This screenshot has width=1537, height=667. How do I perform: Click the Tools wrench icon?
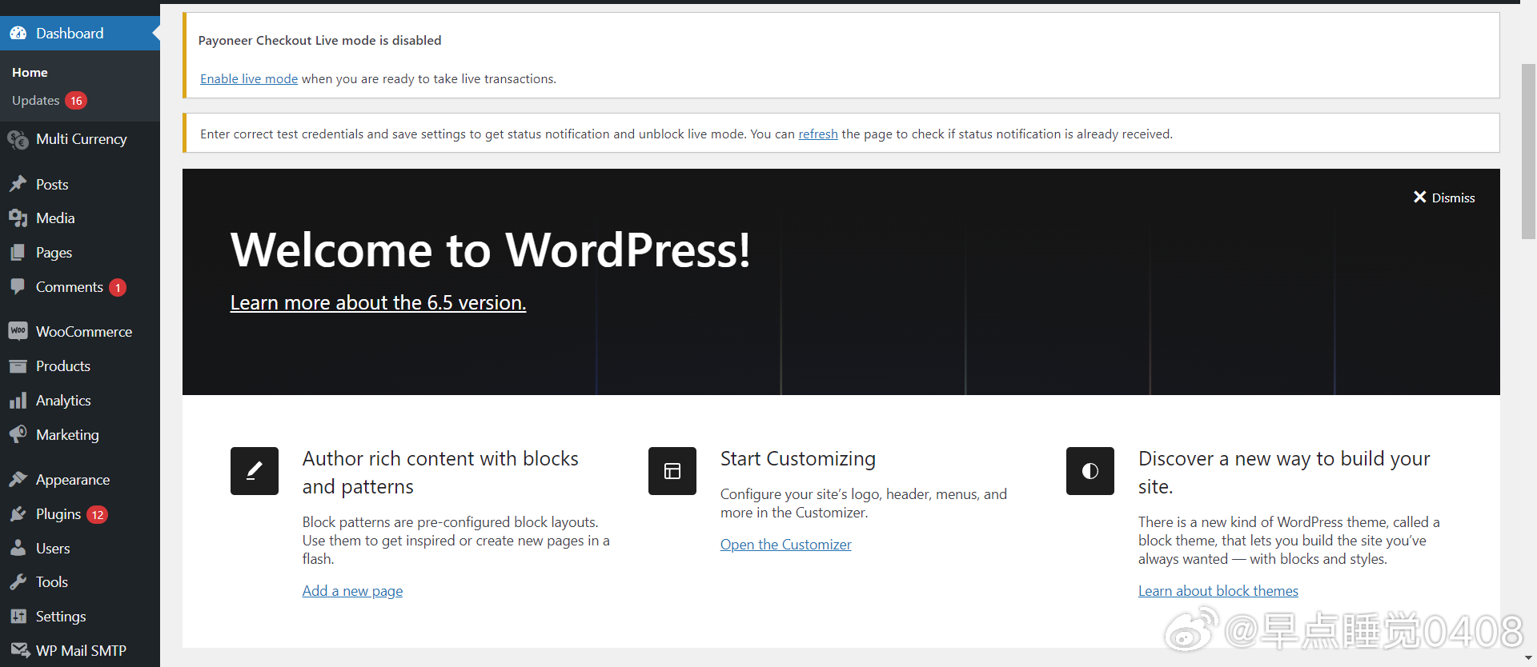coord(18,581)
